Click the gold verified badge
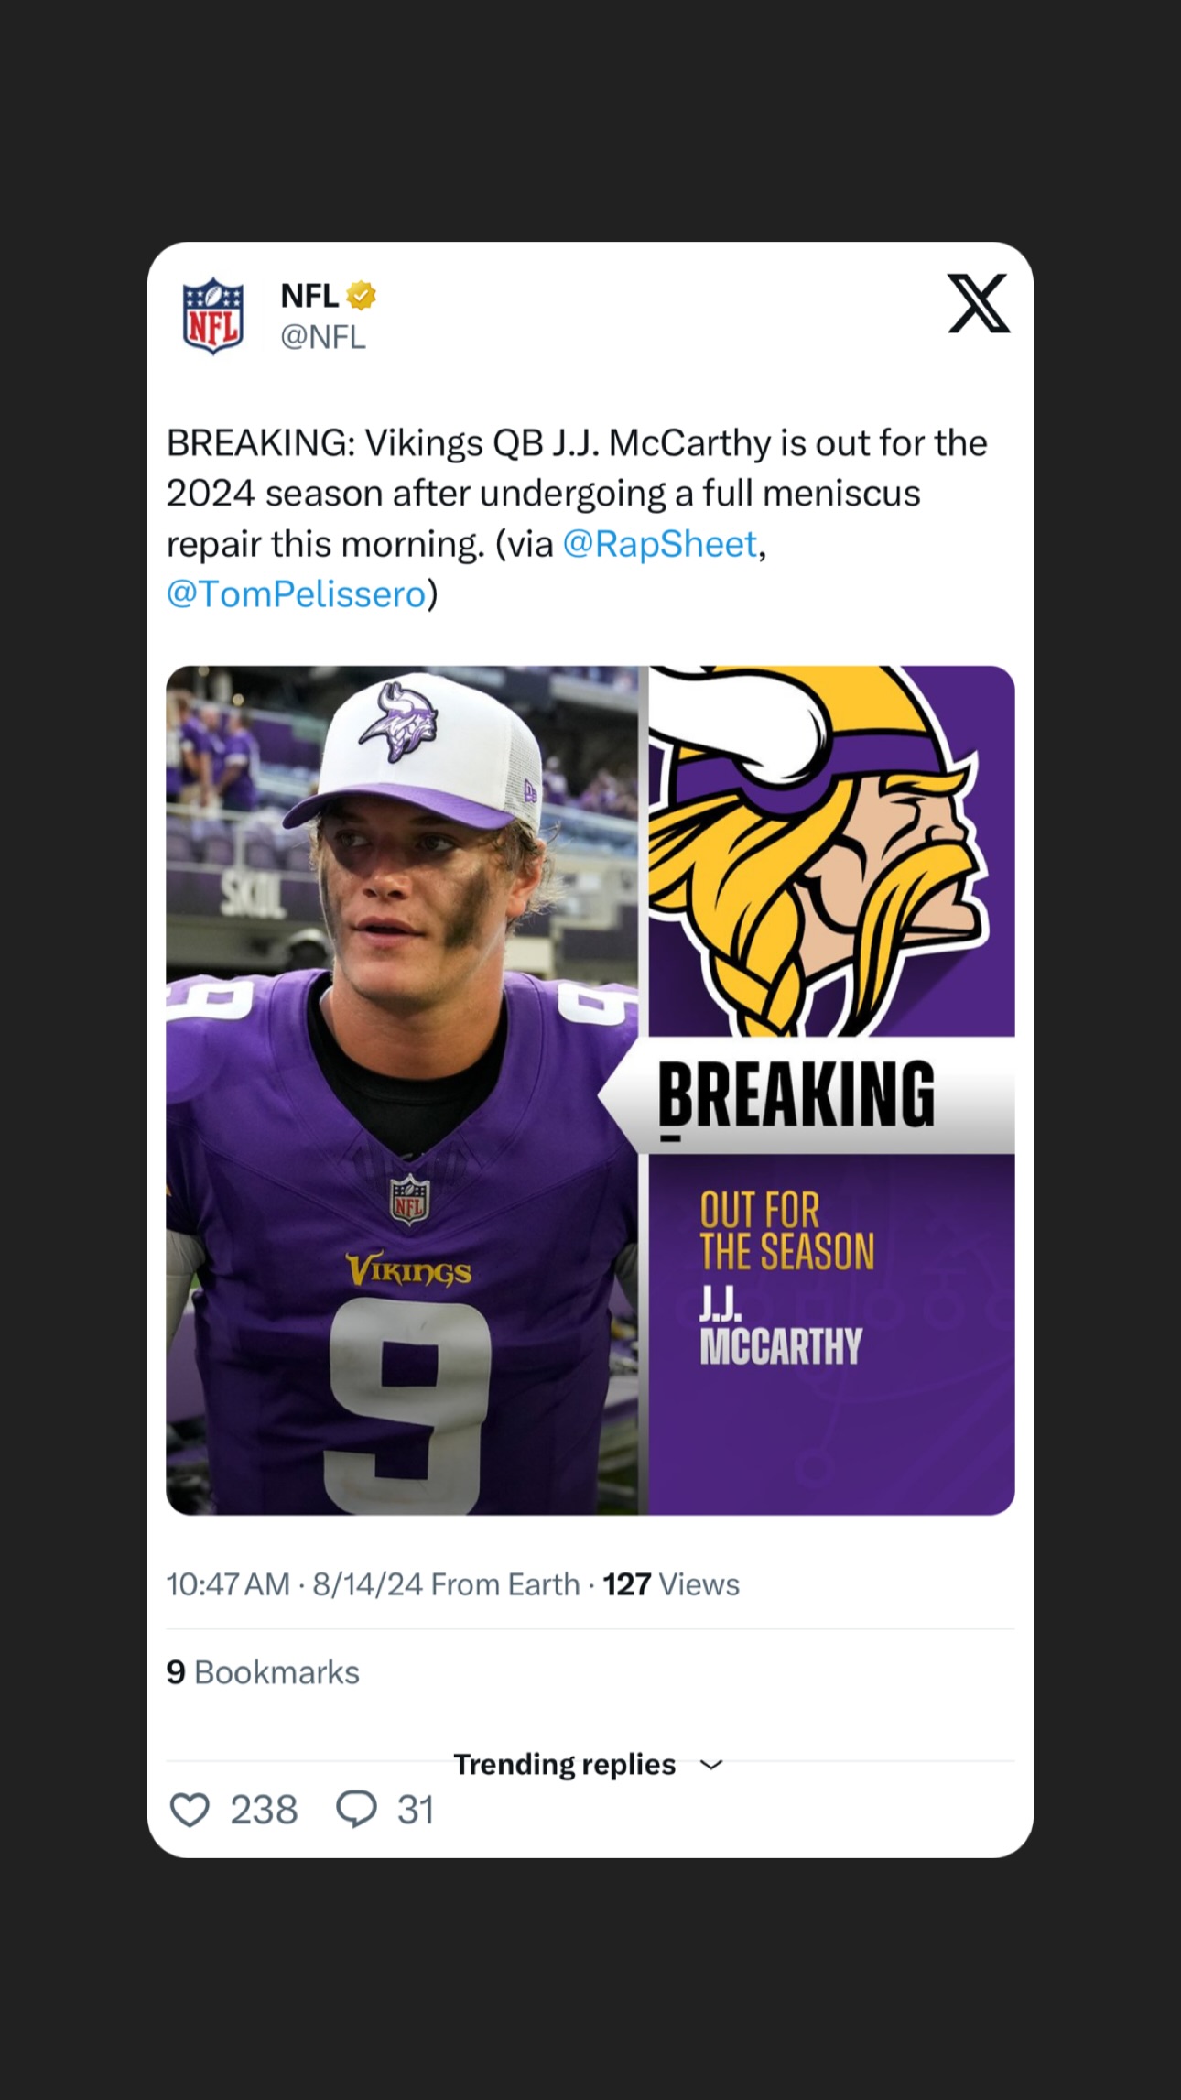The image size is (1181, 2100). coord(362,296)
